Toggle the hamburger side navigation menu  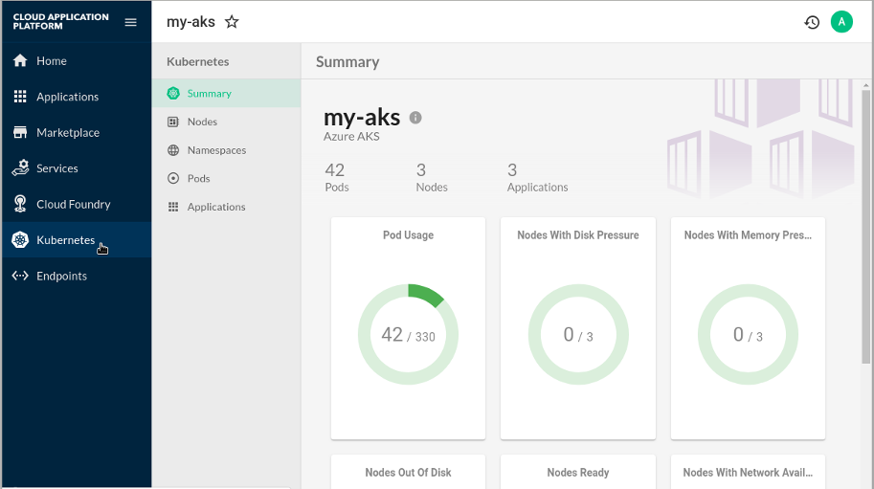click(x=131, y=22)
